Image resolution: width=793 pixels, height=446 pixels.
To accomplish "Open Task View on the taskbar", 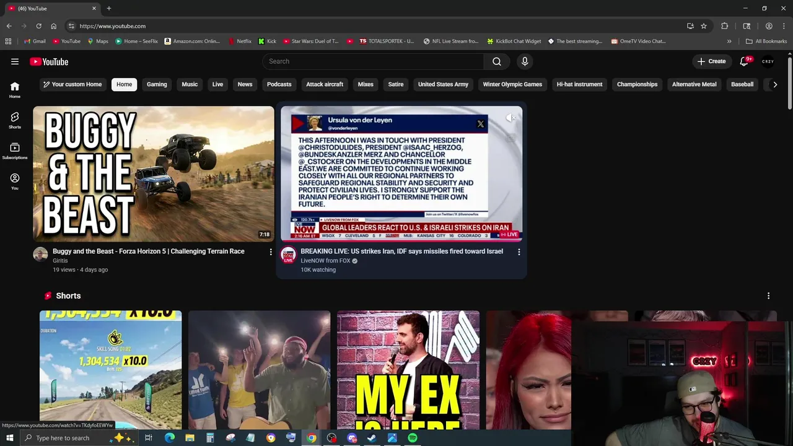I will [x=149, y=438].
